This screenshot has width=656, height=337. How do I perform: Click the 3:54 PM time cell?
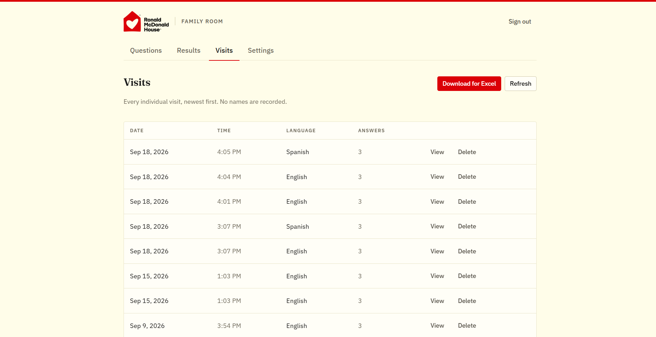click(x=229, y=326)
